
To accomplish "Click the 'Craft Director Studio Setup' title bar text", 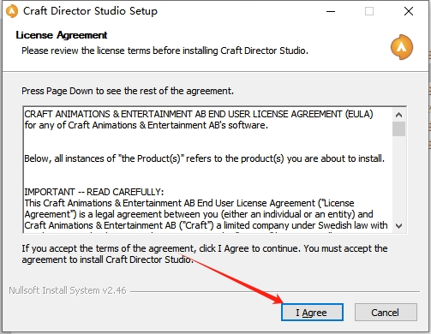I will [x=90, y=11].
